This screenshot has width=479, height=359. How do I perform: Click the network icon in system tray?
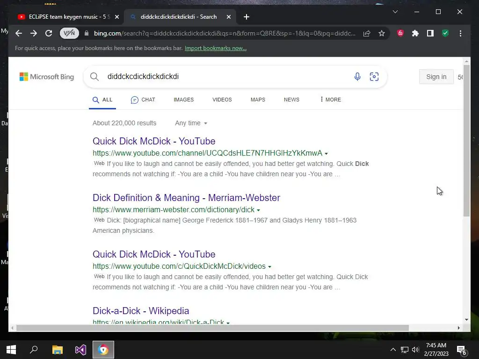[x=405, y=350]
